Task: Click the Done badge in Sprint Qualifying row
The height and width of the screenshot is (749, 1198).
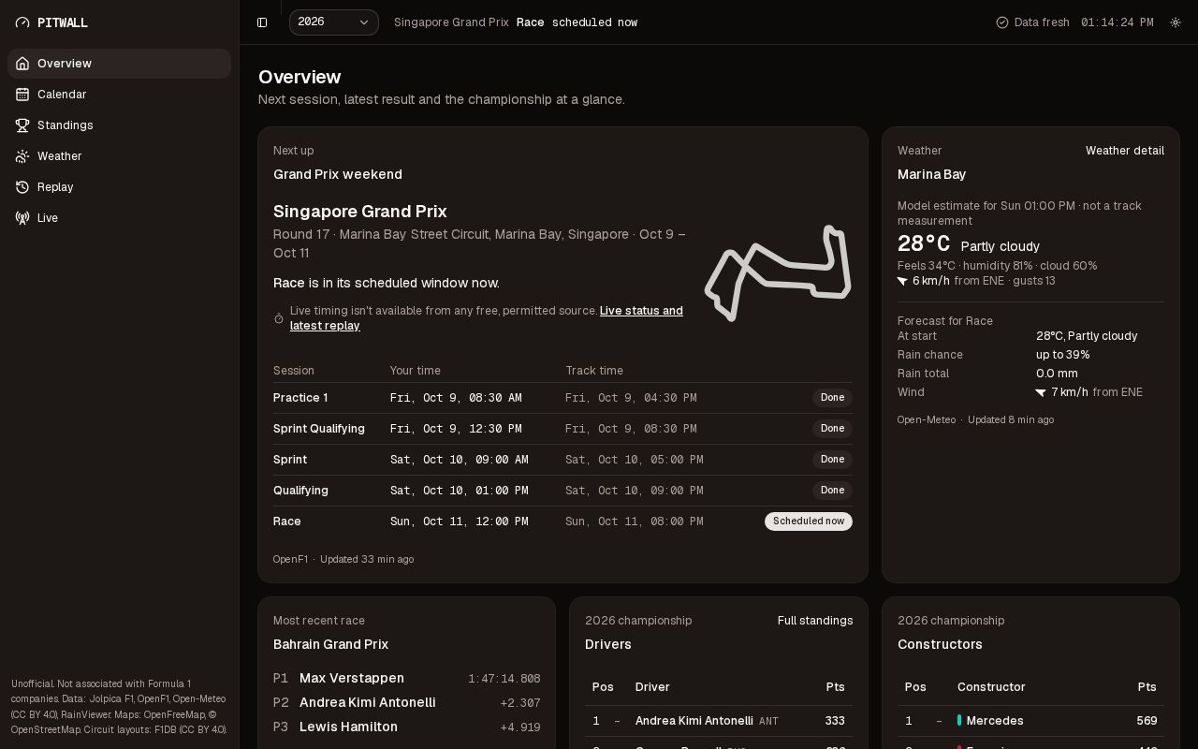Action: pos(832,429)
